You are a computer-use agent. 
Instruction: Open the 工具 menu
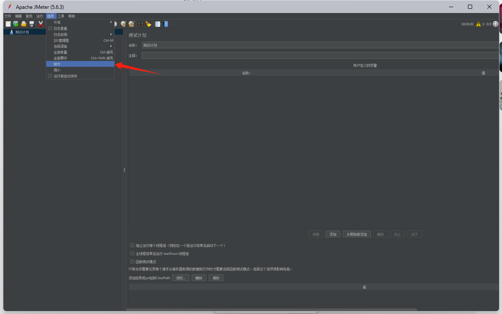click(x=61, y=16)
